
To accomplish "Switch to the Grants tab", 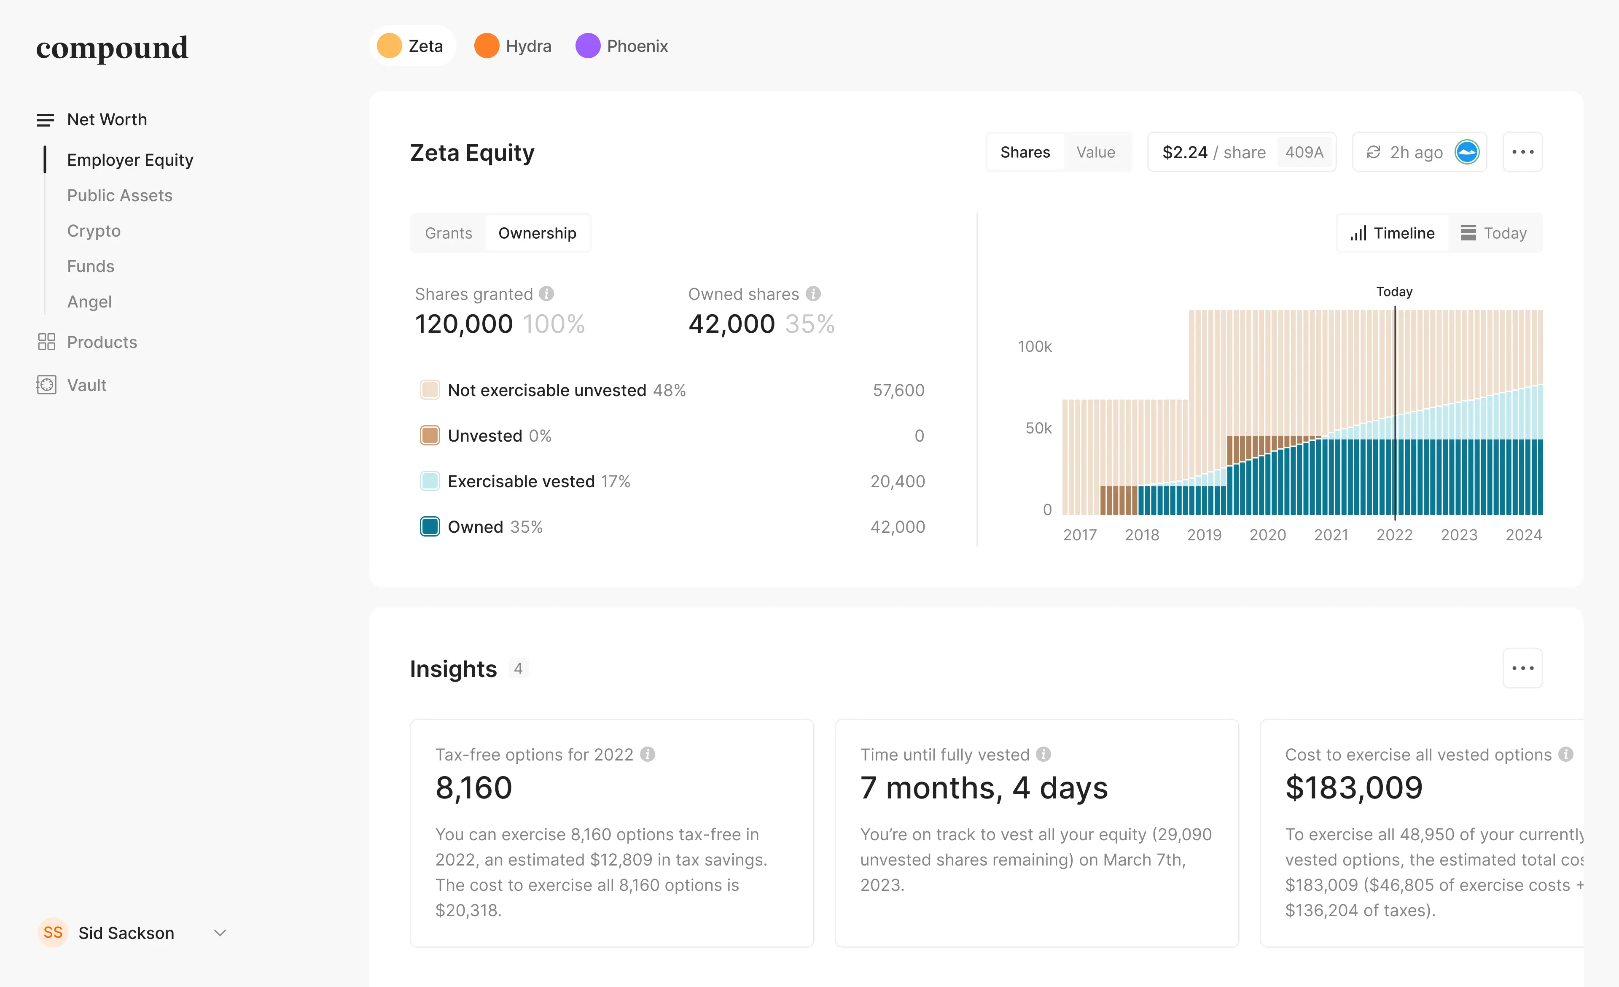I will coord(448,233).
